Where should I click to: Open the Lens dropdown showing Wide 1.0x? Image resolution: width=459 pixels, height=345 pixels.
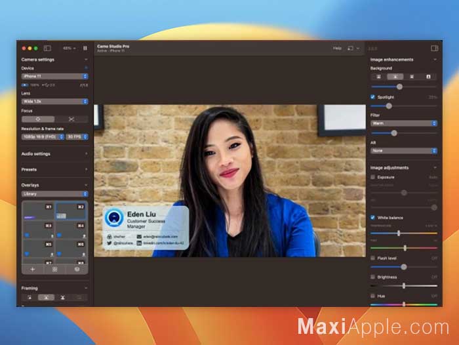click(x=54, y=102)
